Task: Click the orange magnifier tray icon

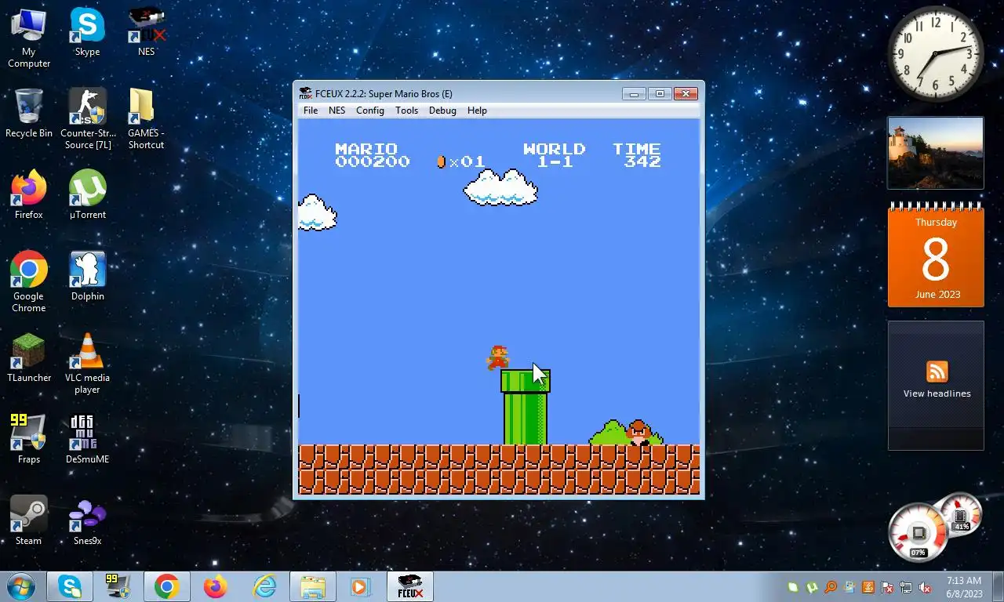Action: (x=831, y=587)
